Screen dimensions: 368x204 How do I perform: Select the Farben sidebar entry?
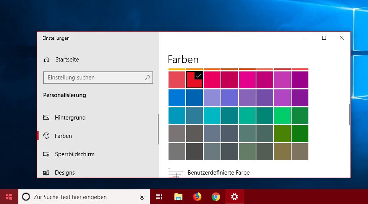tap(63, 136)
